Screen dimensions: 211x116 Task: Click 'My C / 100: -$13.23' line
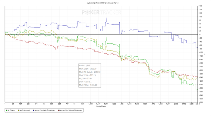(87, 75)
